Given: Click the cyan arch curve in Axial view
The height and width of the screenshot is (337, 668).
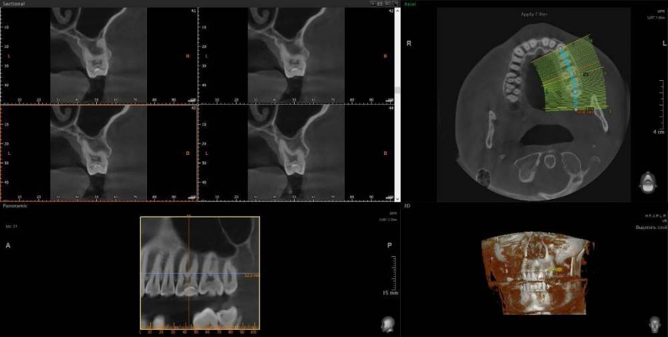Looking at the screenshot, I should [x=568, y=69].
